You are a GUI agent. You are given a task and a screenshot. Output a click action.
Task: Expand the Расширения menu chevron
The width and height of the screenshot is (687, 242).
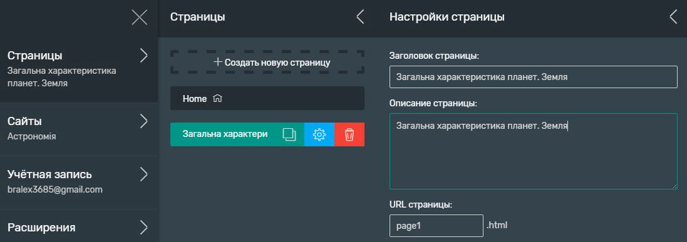(x=143, y=228)
